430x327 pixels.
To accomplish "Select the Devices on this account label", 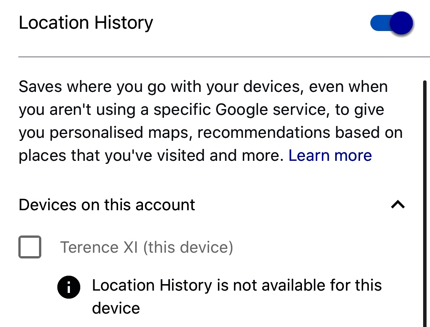I will click(107, 205).
